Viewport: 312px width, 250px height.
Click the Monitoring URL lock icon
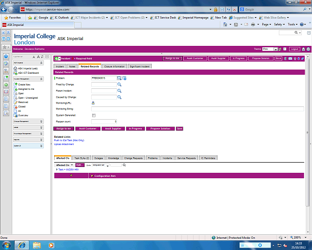coord(93,103)
